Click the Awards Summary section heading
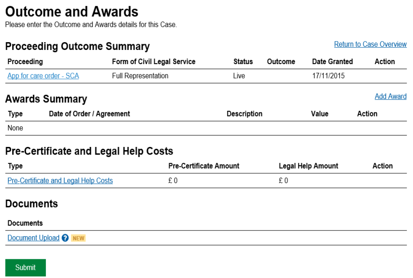This screenshot has height=278, width=413. point(46,99)
